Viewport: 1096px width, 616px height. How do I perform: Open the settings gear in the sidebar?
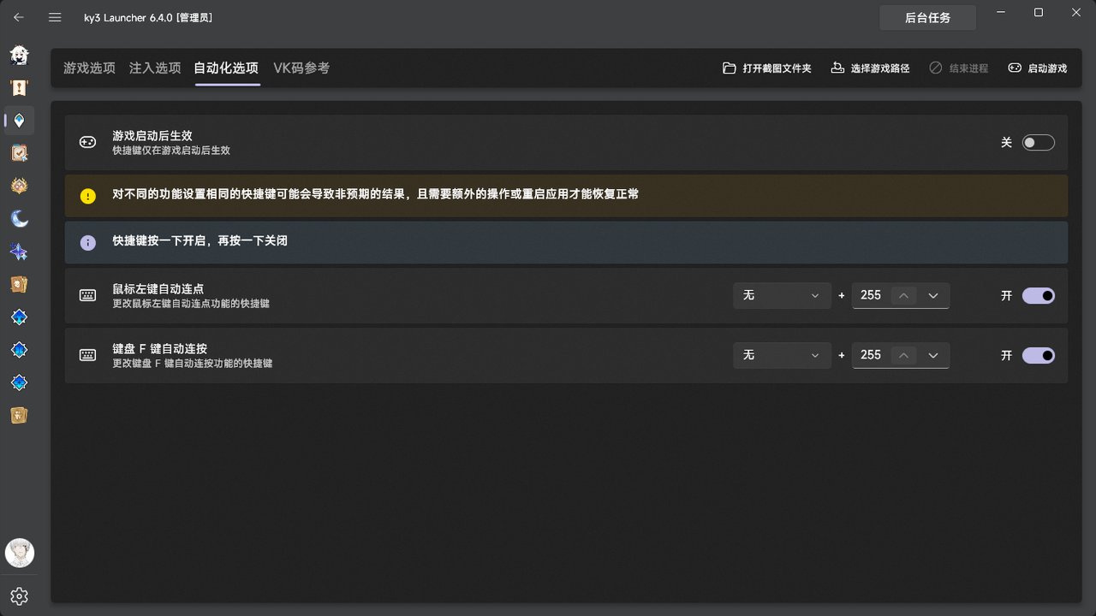click(x=19, y=596)
